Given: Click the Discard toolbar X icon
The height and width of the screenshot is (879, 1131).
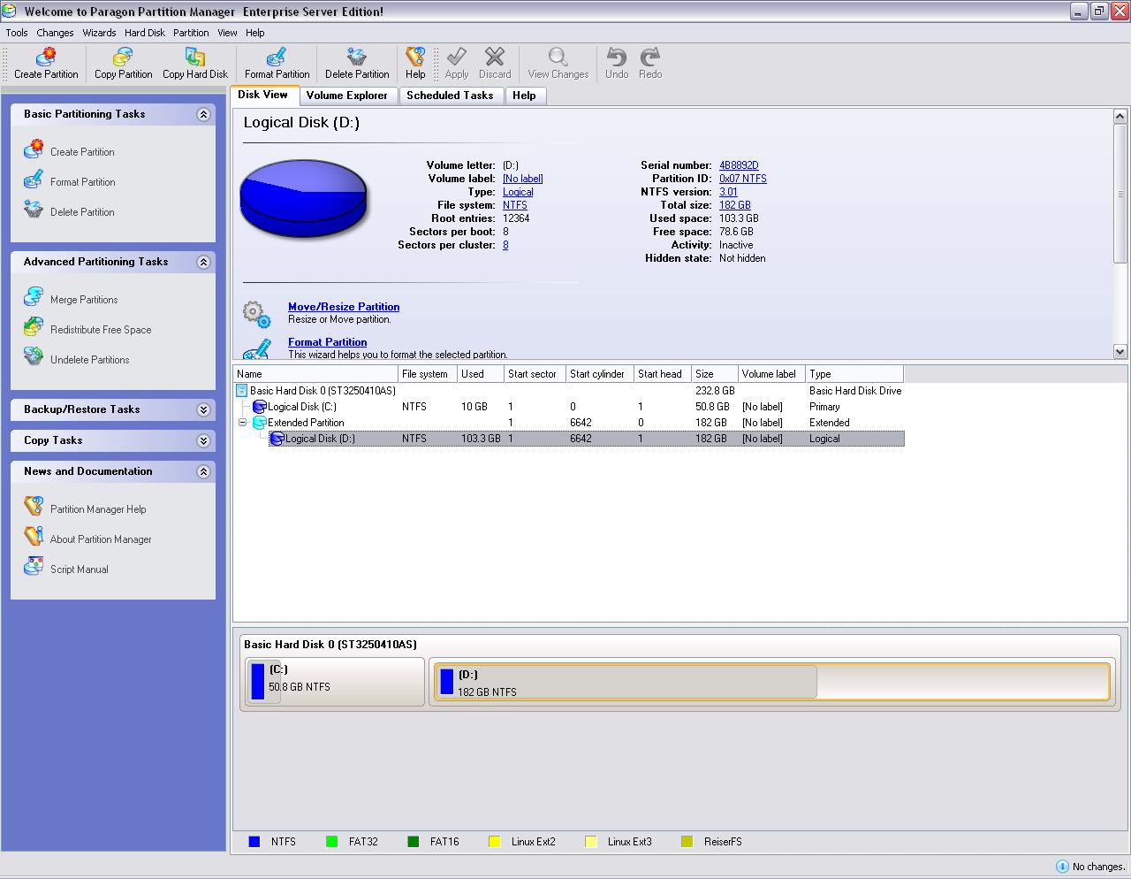Looking at the screenshot, I should 495,57.
